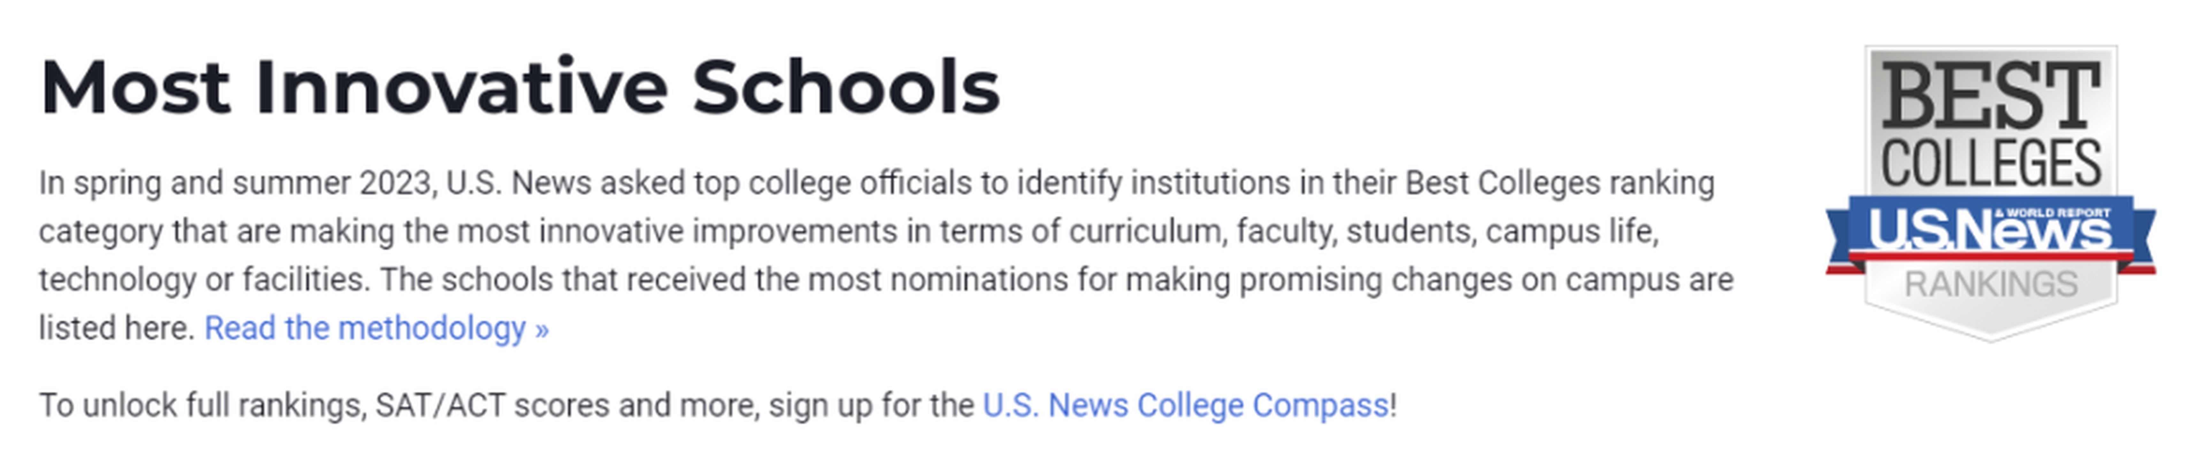2208x454 pixels.
Task: Click the » chevron after methodology
Action: [542, 330]
